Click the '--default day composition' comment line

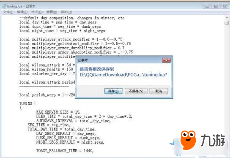point(72,18)
